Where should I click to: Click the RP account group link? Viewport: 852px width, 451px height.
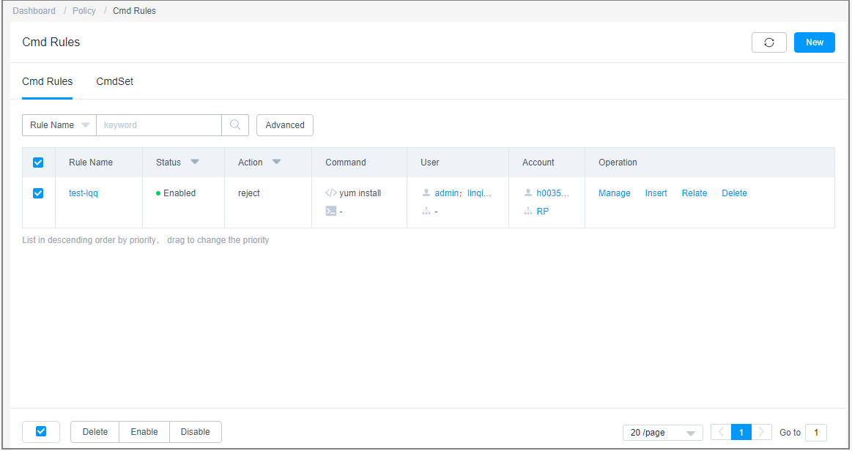coord(542,212)
